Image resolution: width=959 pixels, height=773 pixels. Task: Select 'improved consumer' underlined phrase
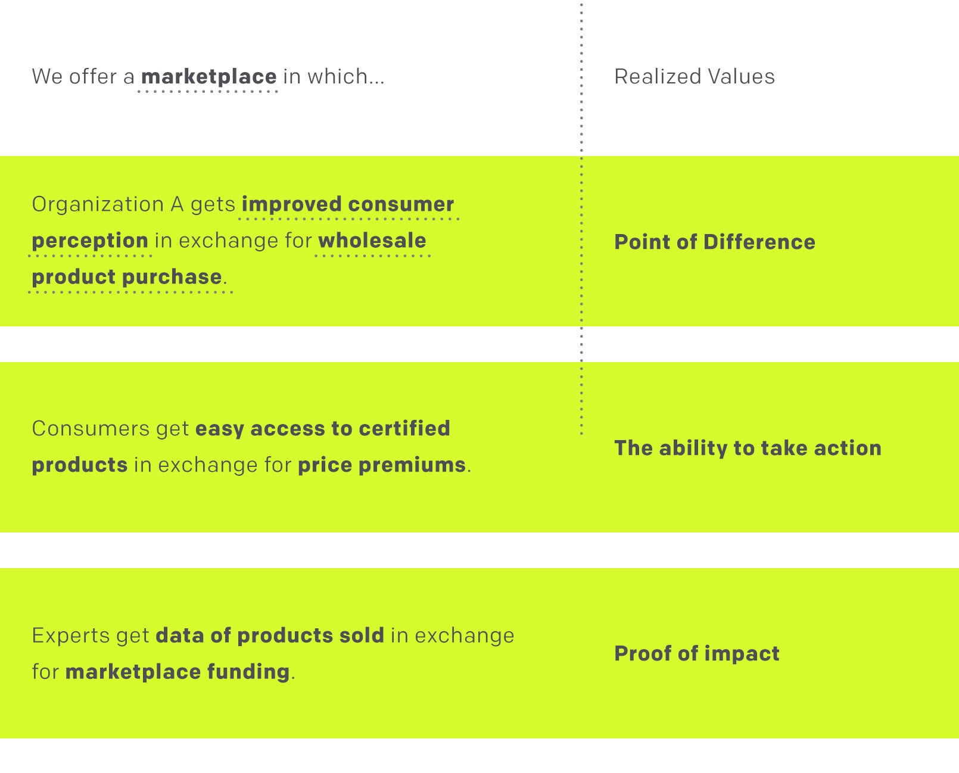[x=348, y=204]
